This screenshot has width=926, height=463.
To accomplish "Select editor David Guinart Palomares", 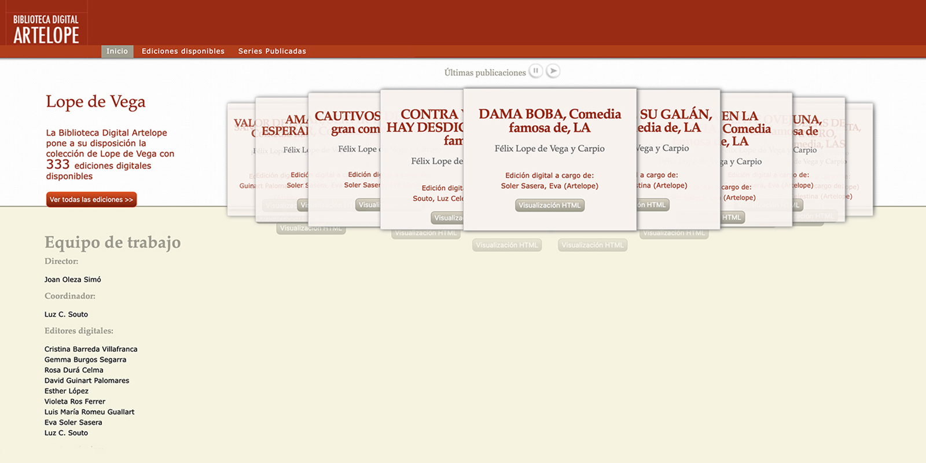I will (x=87, y=380).
